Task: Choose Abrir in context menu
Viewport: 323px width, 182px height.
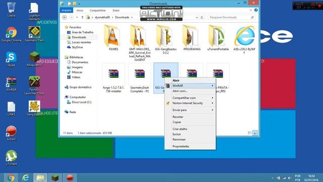Action: (190, 80)
